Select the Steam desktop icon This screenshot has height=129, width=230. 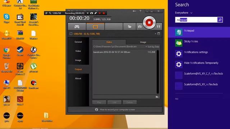click(20, 51)
